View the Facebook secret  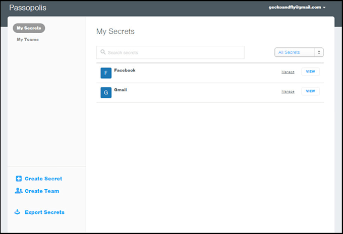(310, 71)
